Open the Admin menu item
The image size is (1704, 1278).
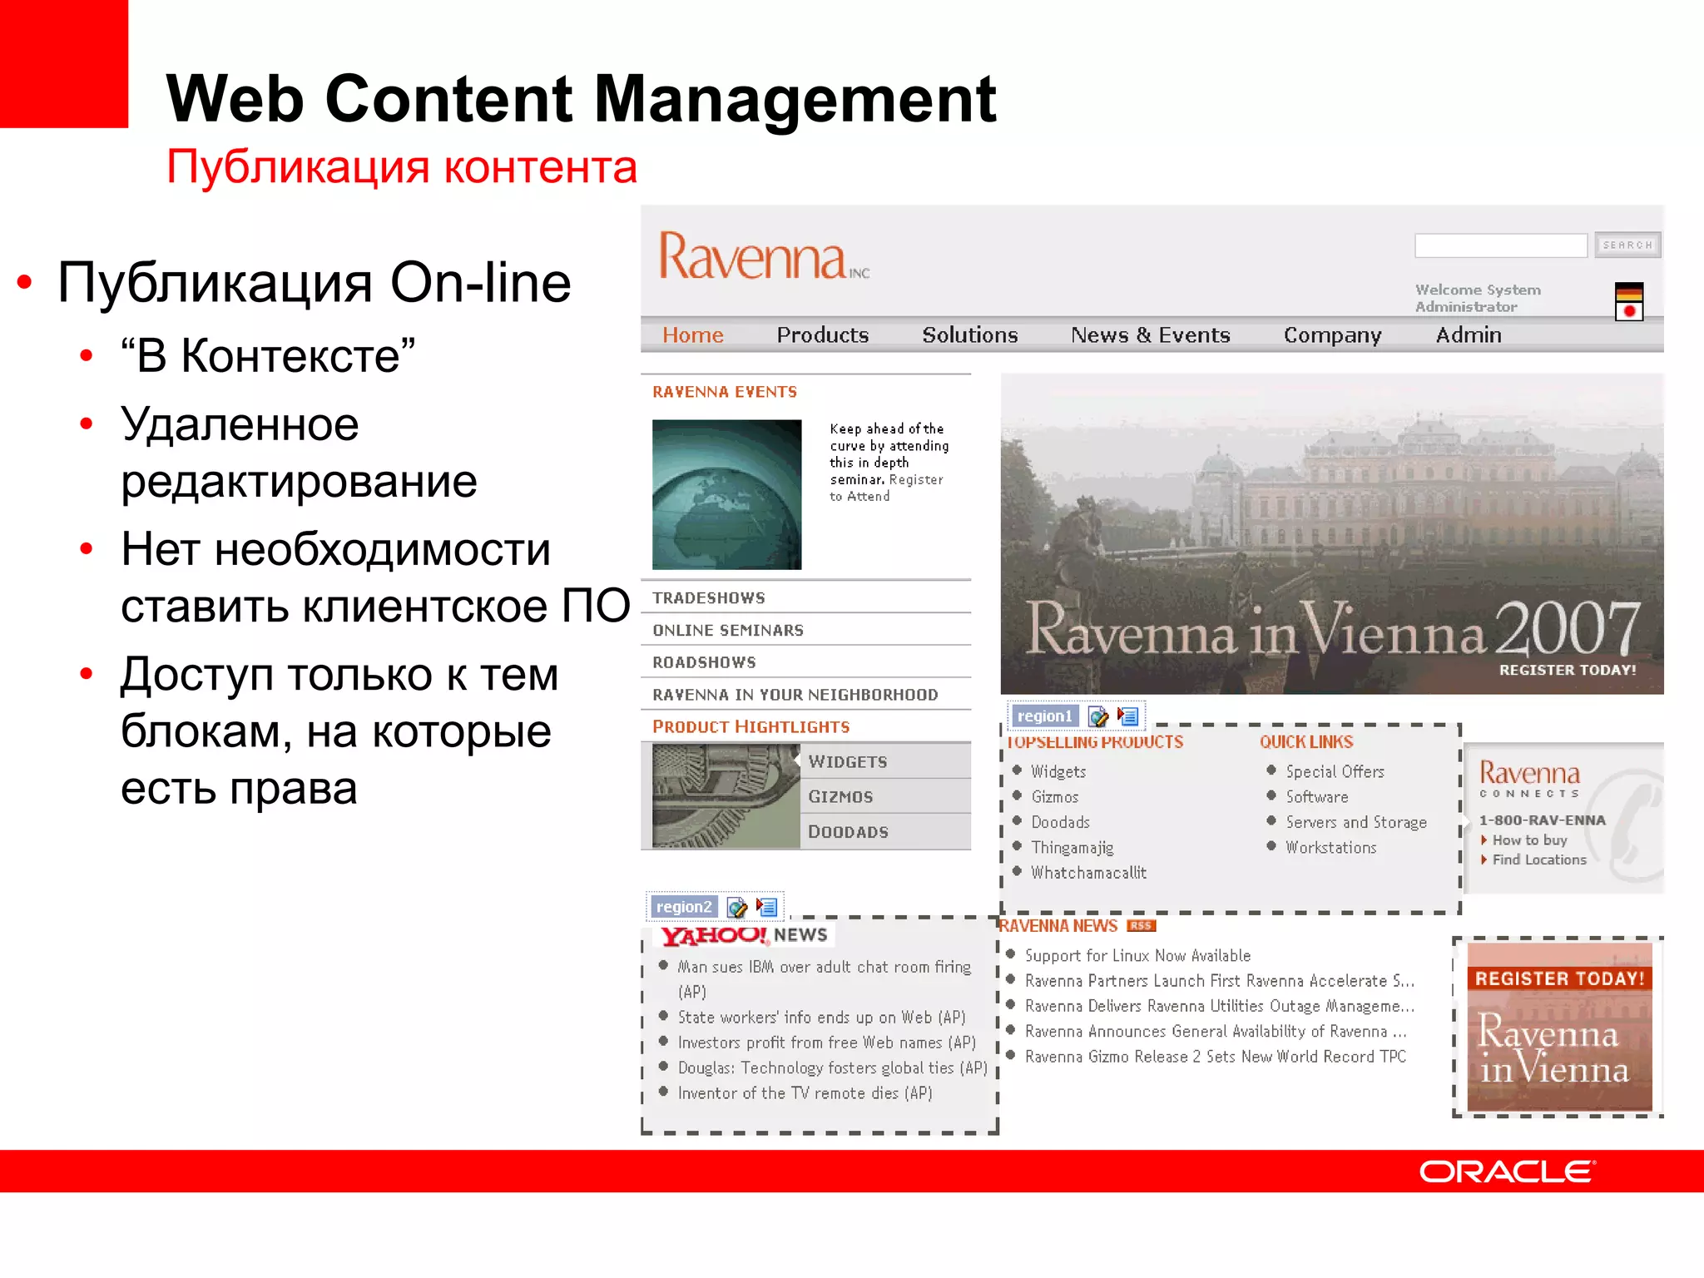pos(1468,335)
